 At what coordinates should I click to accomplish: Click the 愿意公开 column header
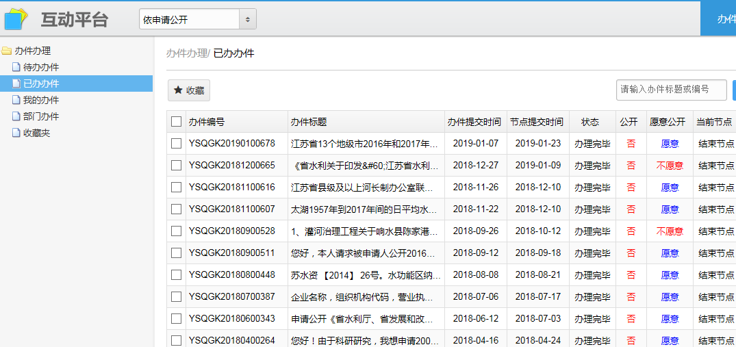[670, 122]
